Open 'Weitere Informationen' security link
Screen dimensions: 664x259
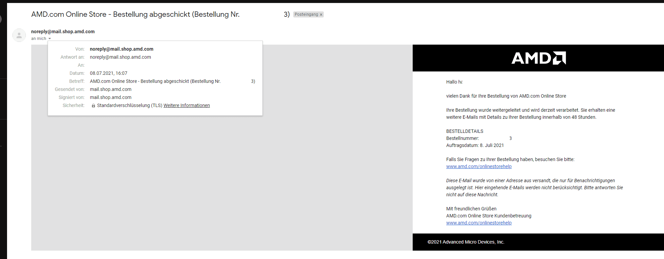(x=187, y=105)
